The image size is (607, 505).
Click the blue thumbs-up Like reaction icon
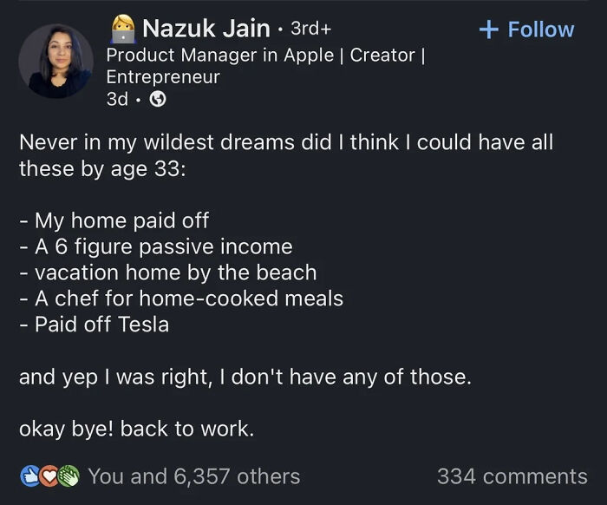pos(28,475)
